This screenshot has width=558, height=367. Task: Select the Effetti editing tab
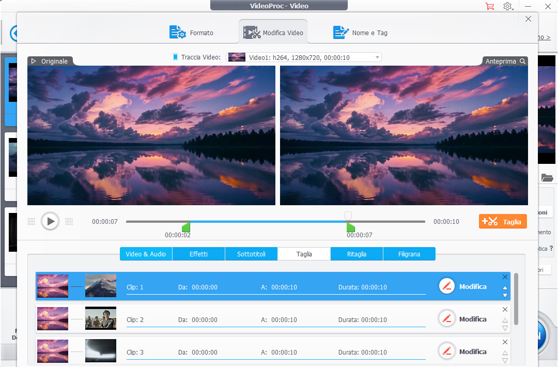[x=198, y=254]
